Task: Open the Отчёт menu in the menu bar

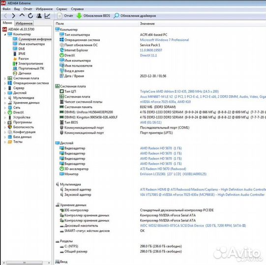Action: (x=28, y=9)
